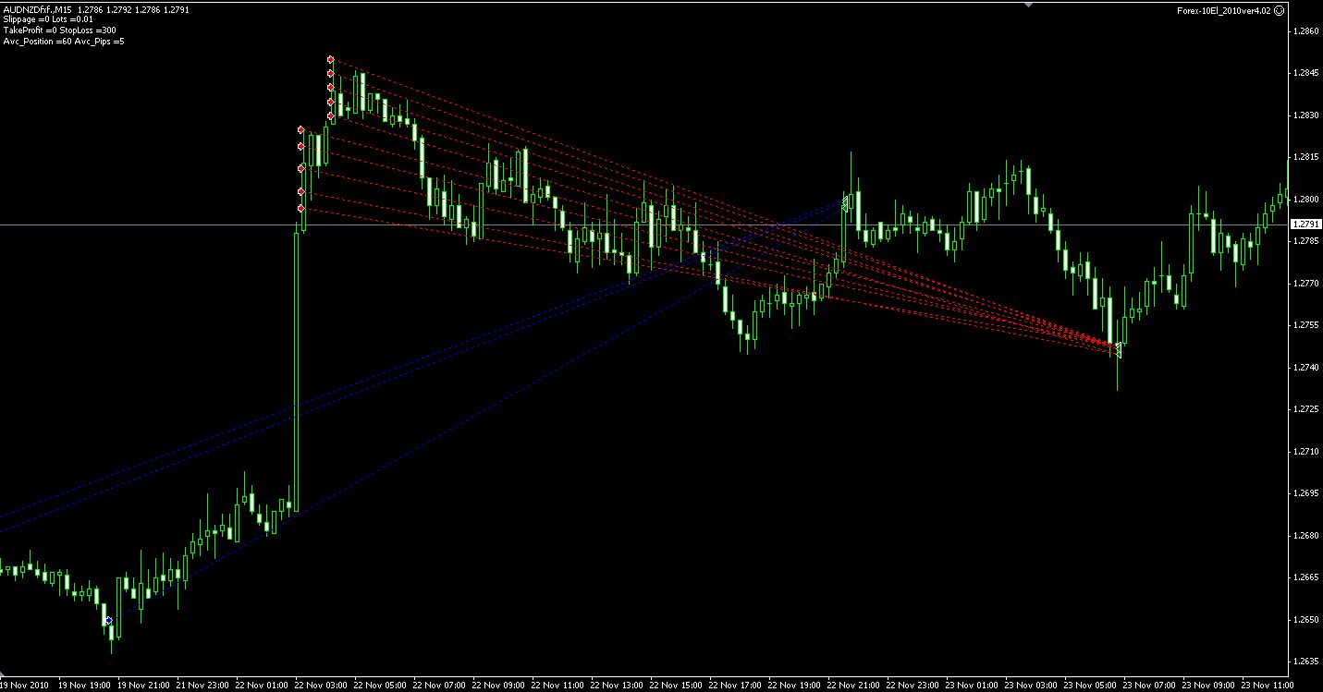Click the 1.2680 price scale label

tap(1306, 536)
